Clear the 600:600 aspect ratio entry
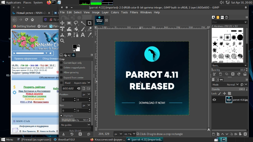 79,88
